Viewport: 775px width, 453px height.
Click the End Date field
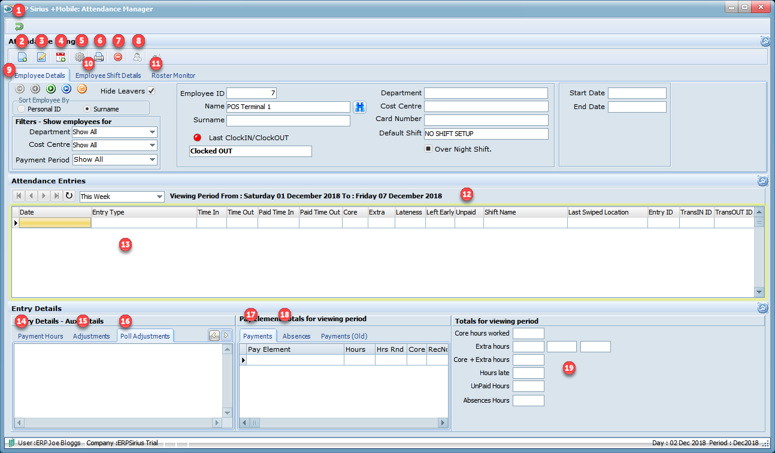tap(637, 107)
